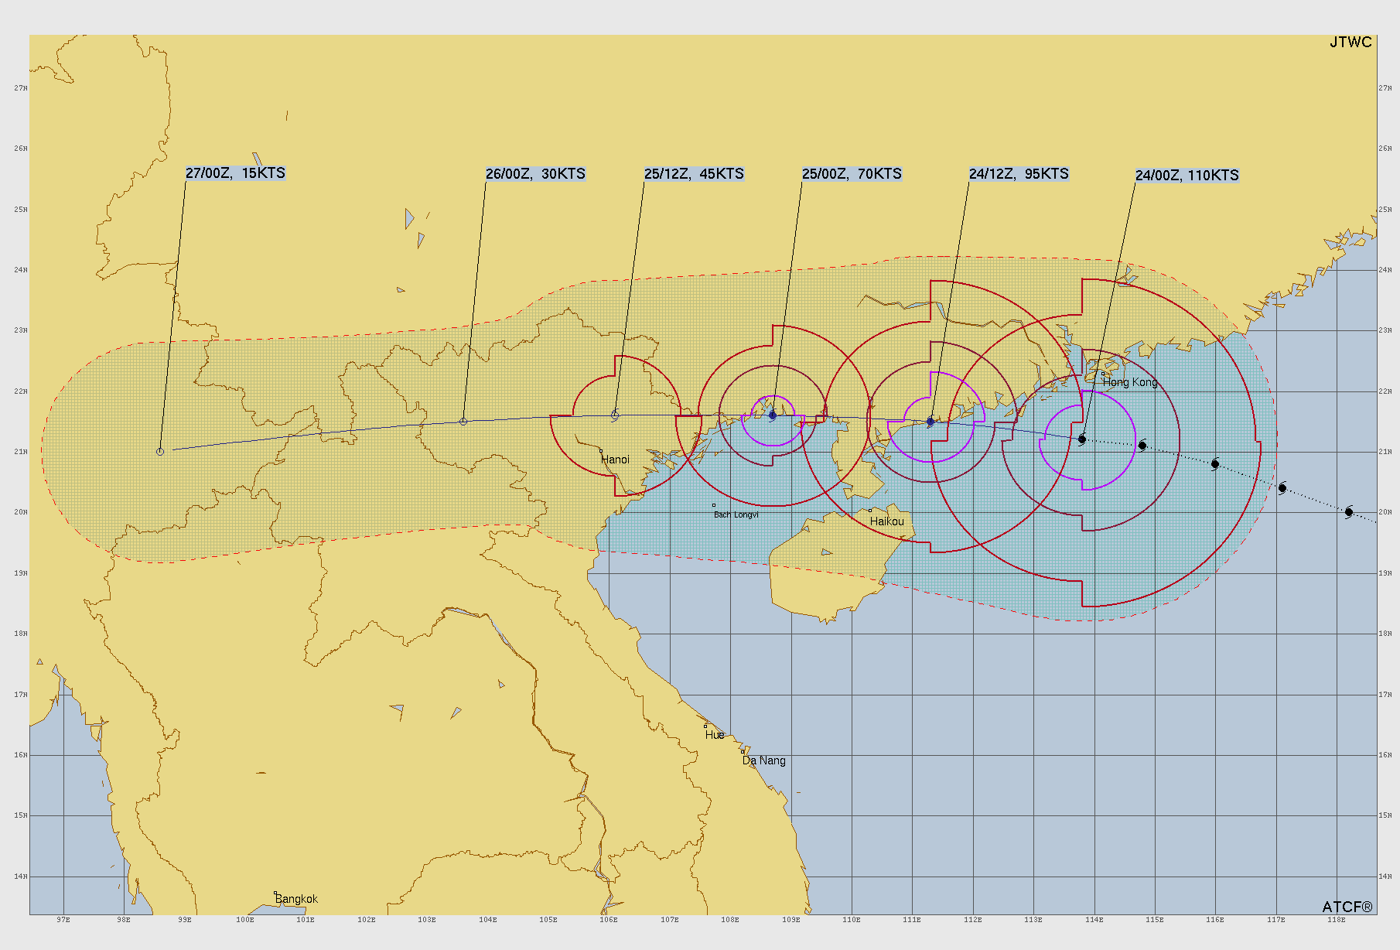Select the 27/00Z, 15KTS endpoint marker
This screenshot has height=950, width=1400.
pyautogui.click(x=160, y=451)
